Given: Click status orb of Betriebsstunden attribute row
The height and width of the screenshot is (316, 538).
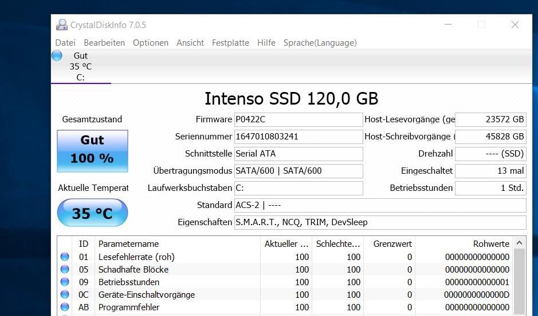Looking at the screenshot, I should [x=65, y=282].
